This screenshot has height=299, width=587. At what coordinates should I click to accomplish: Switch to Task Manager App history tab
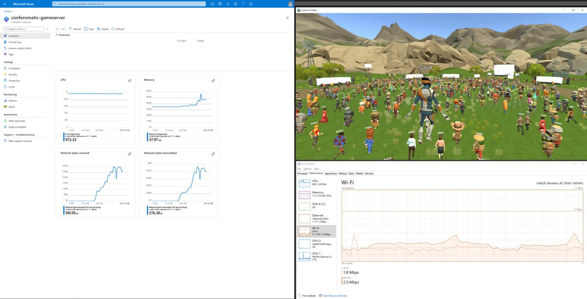[330, 173]
